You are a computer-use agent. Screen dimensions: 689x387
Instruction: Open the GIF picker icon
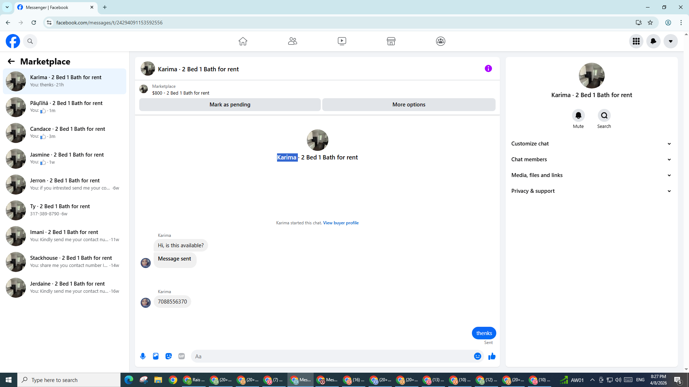[x=182, y=356]
